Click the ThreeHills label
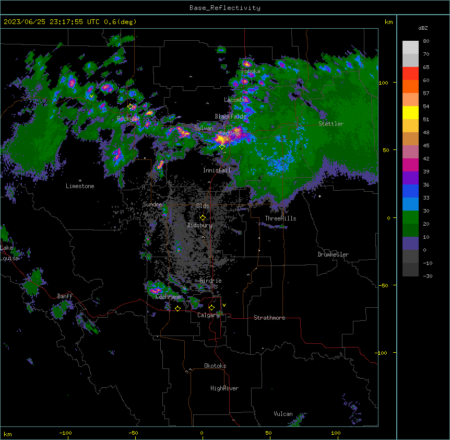The height and width of the screenshot is (440, 450). pos(280,218)
